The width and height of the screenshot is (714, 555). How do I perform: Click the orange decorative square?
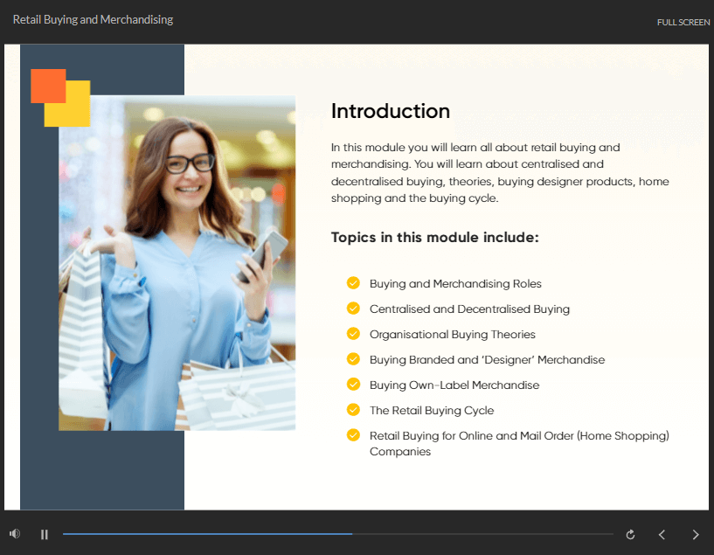click(43, 81)
